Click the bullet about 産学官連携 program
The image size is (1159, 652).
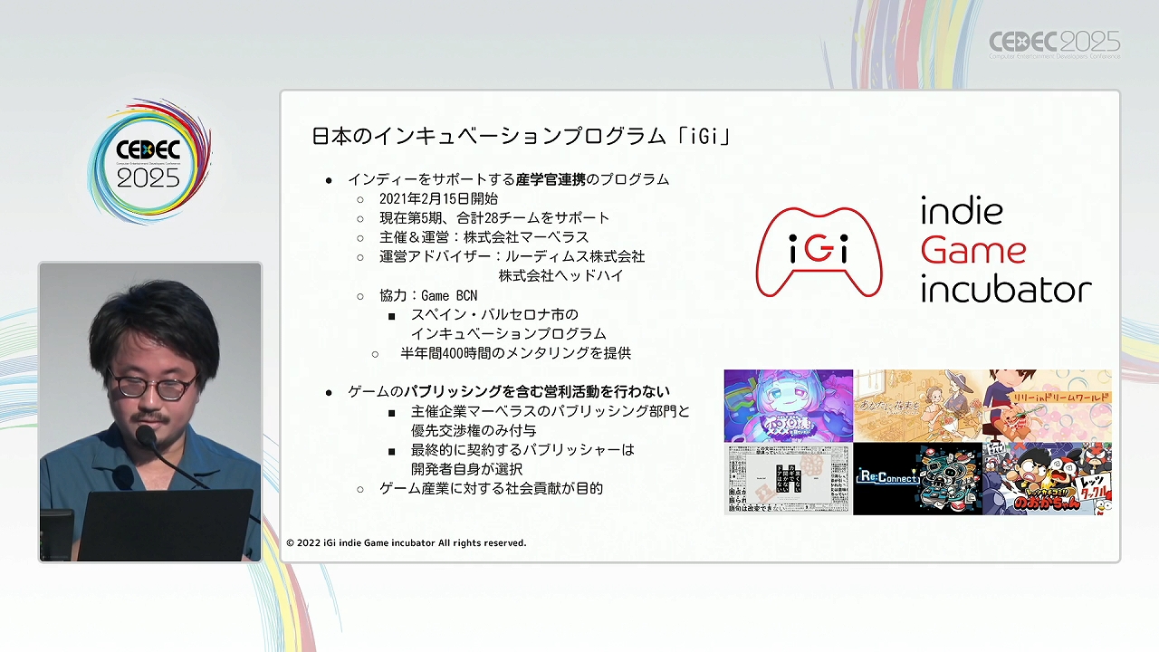[508, 179]
